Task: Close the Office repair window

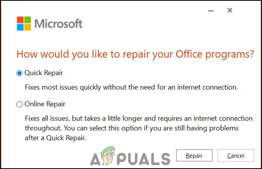Action: pyautogui.click(x=230, y=11)
